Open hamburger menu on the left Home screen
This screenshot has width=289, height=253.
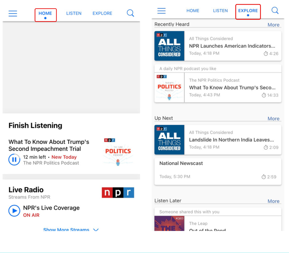pyautogui.click(x=13, y=13)
